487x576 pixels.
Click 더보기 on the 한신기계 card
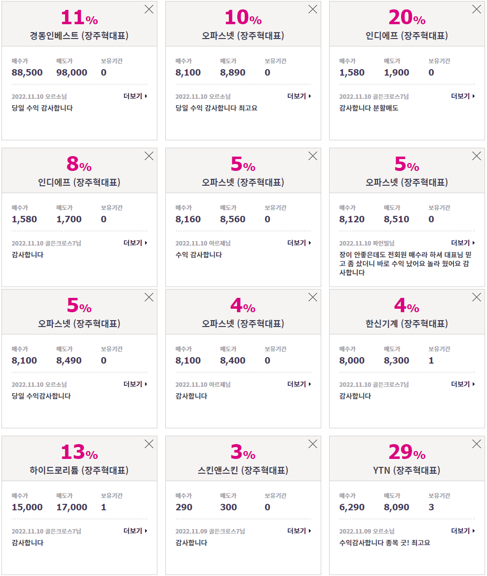[x=463, y=384]
